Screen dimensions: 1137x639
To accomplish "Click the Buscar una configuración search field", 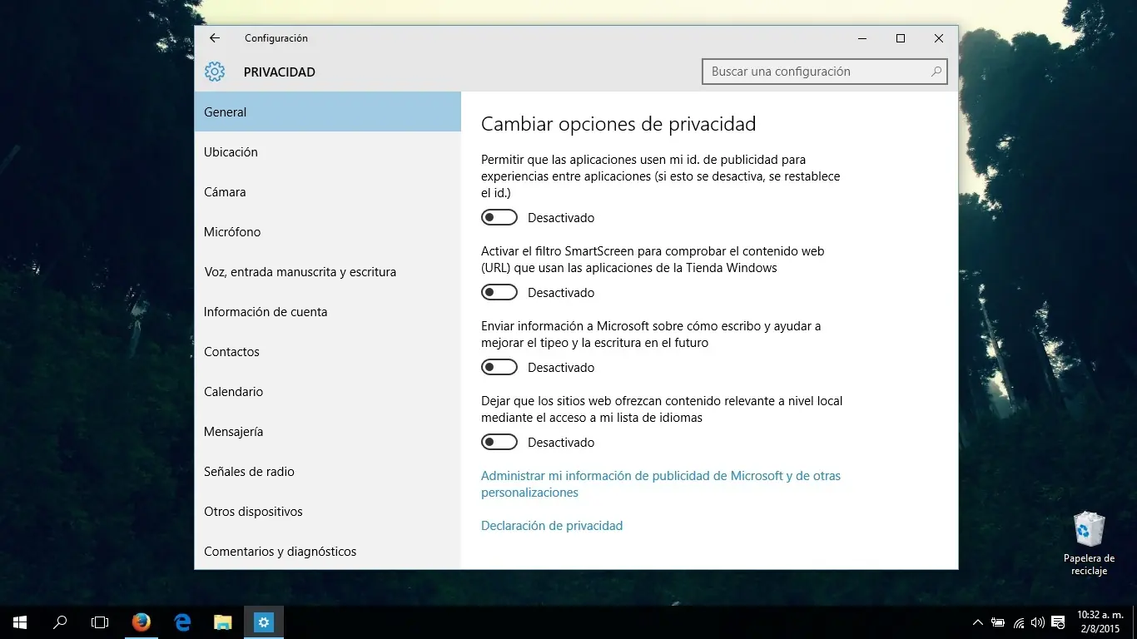I will pos(825,72).
